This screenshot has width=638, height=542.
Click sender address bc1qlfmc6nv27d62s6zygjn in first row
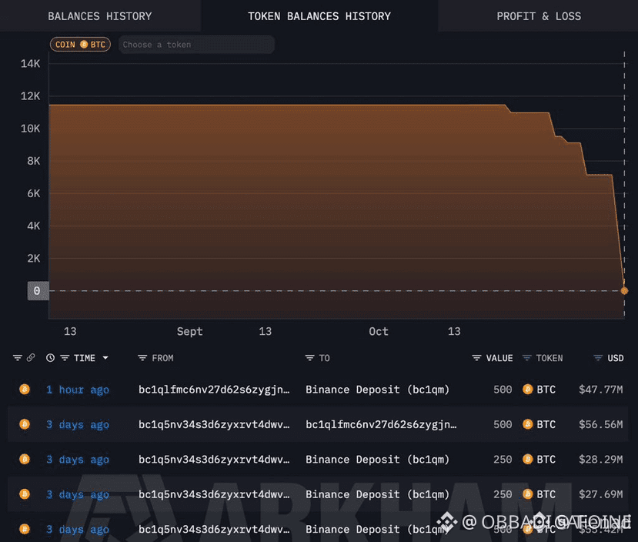coord(214,390)
